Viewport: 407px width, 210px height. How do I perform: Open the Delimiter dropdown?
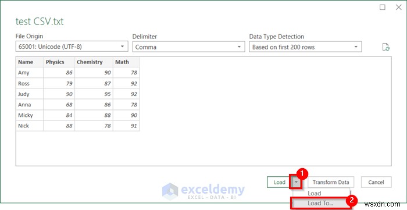pyautogui.click(x=188, y=47)
